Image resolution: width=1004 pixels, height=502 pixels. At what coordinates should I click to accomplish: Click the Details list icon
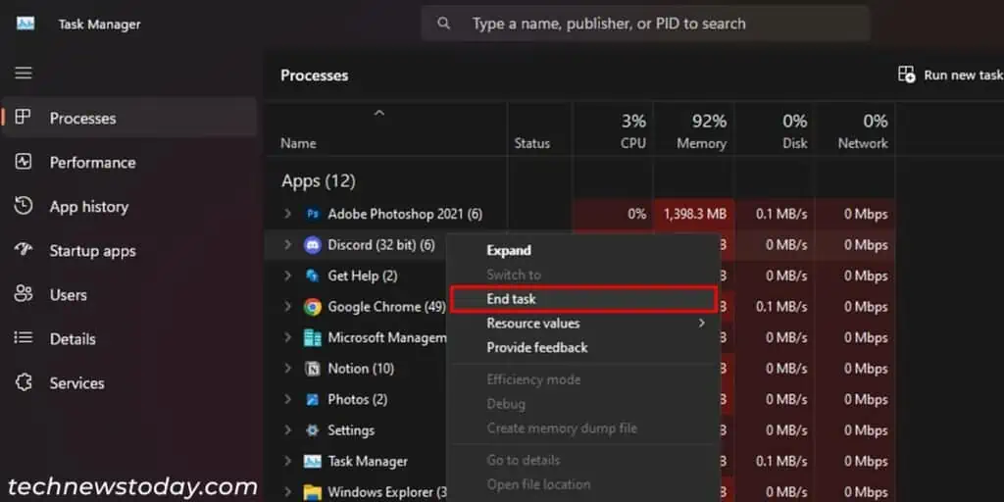pos(24,337)
